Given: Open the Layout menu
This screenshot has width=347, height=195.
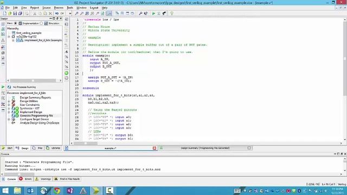Looking at the screenshot, I should (x=94, y=8).
